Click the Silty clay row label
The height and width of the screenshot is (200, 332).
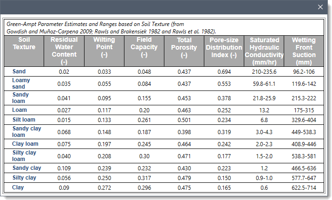24,178
